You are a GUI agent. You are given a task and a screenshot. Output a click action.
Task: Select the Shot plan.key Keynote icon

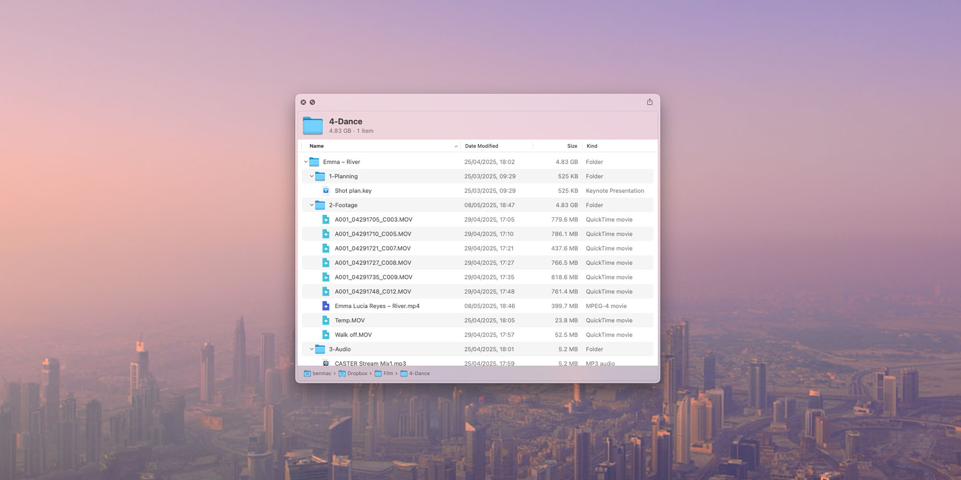326,191
